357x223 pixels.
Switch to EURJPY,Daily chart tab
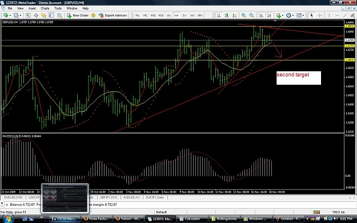(x=155, y=197)
